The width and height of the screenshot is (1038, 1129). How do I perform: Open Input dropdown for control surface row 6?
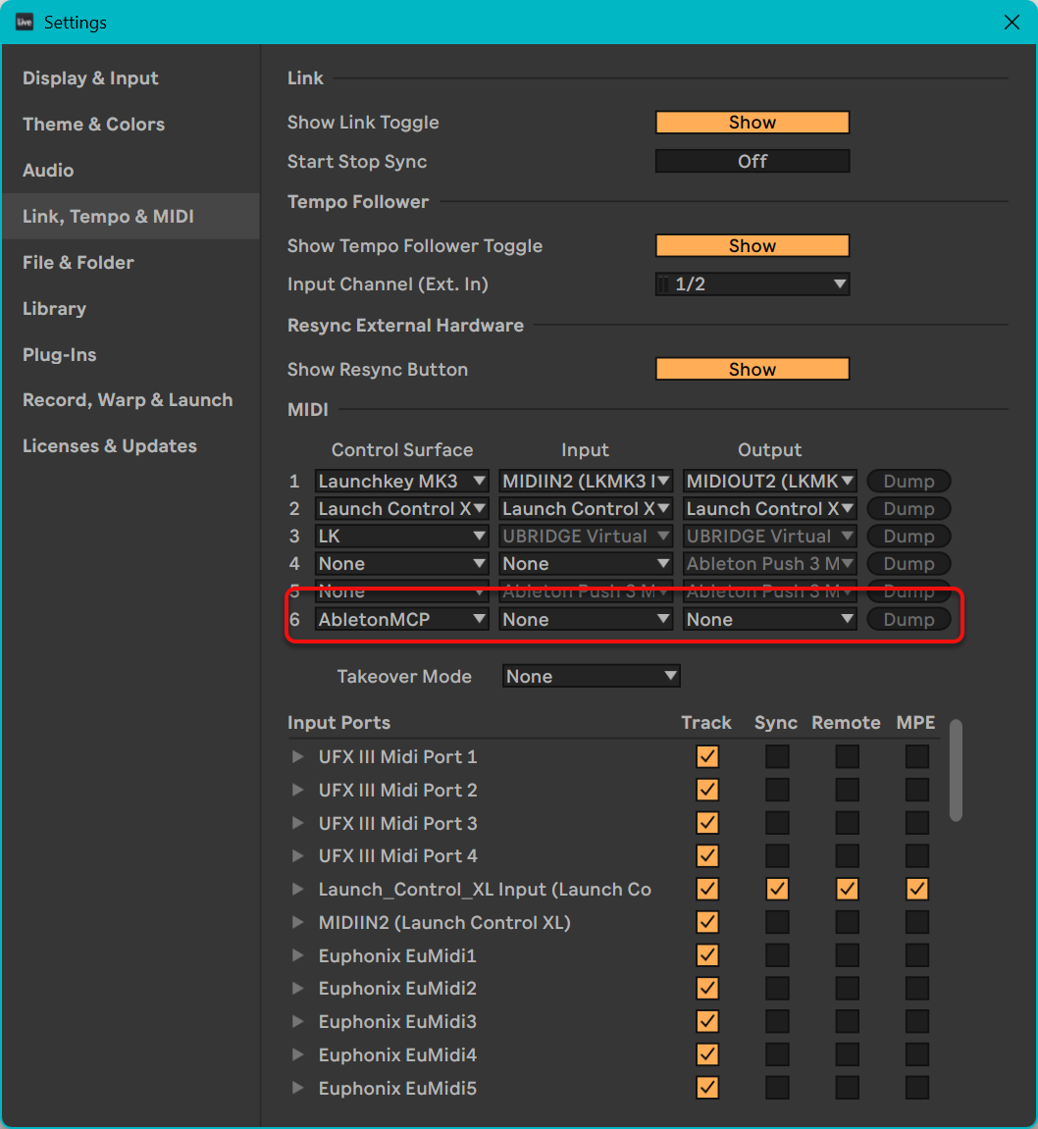[x=585, y=620]
